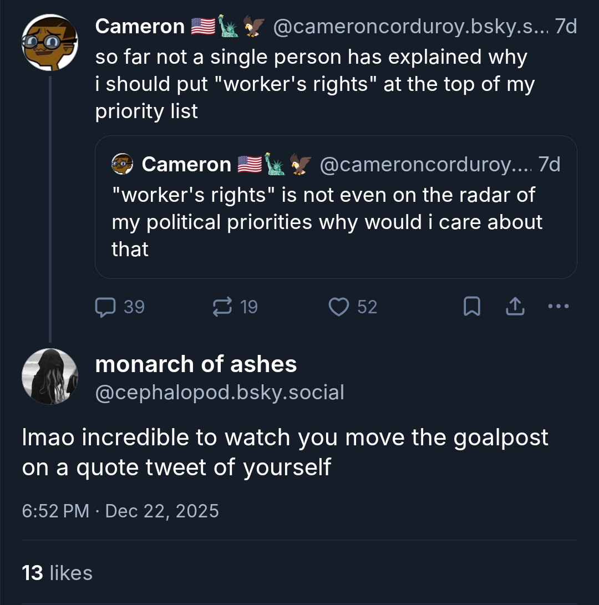Bookmark Cameron's post
Screen dimensions: 599x605
coord(471,307)
